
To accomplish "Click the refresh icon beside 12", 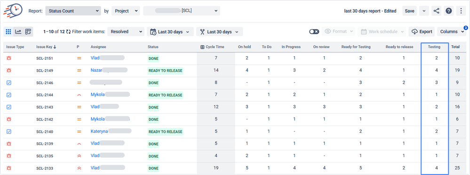I will [x=68, y=32].
